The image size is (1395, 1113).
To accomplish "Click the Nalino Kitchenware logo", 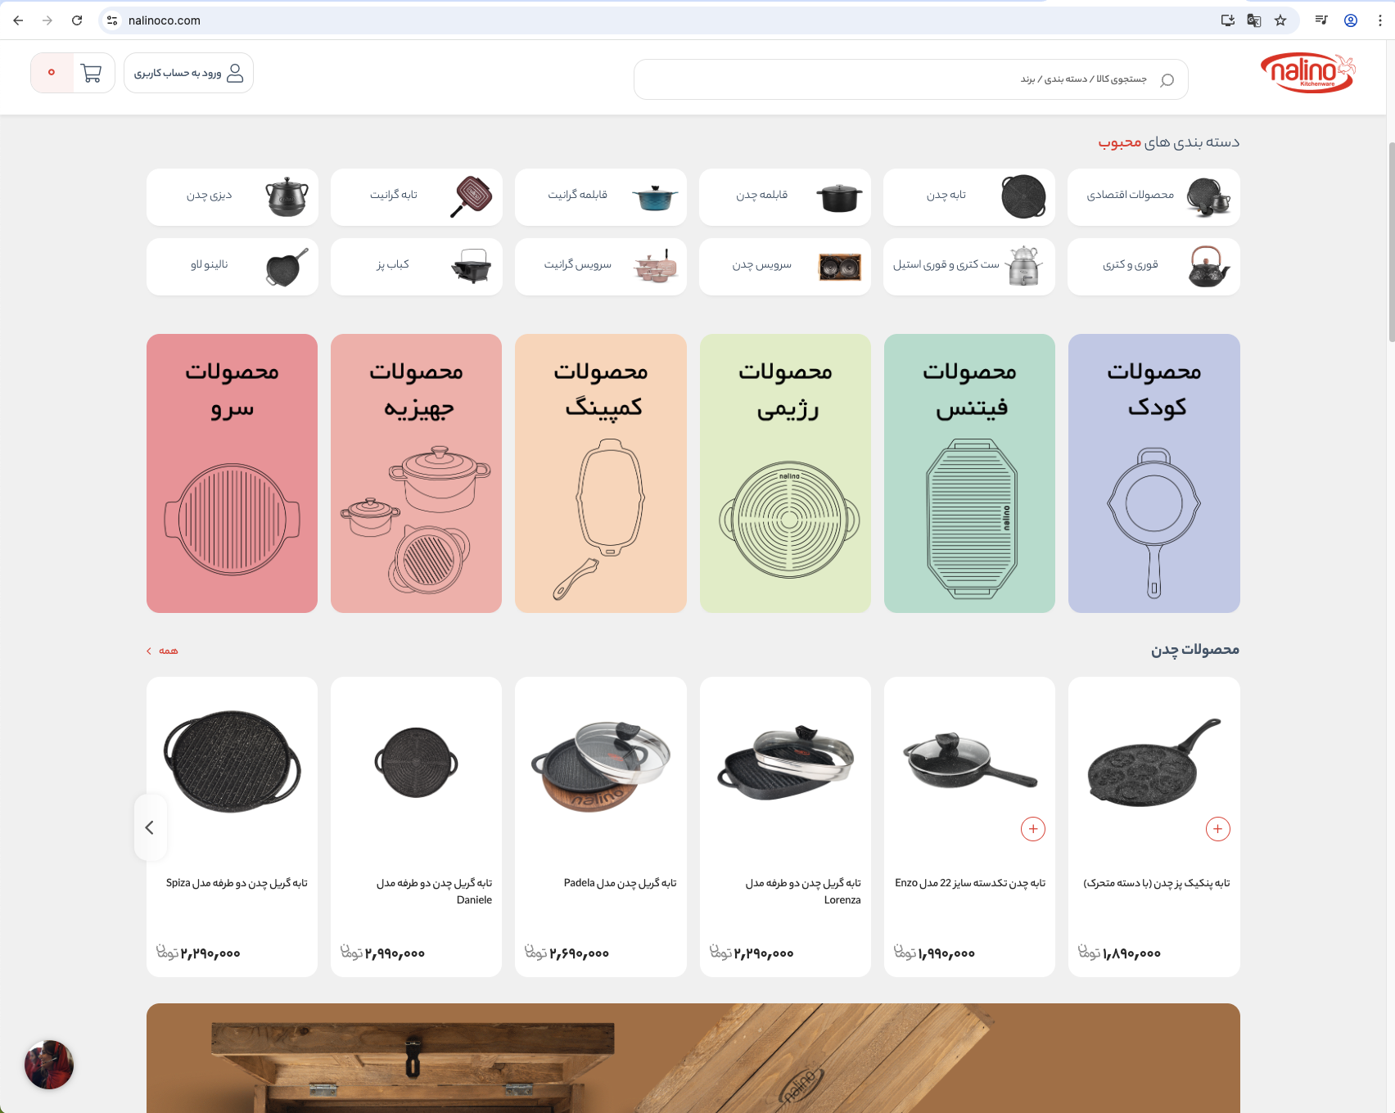I will click(1307, 72).
